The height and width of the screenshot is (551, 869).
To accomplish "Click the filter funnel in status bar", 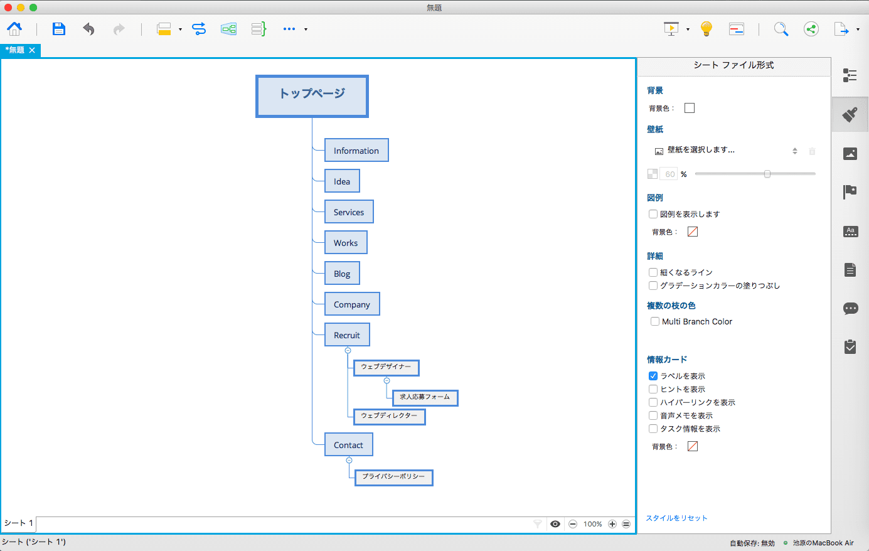I will tap(537, 523).
